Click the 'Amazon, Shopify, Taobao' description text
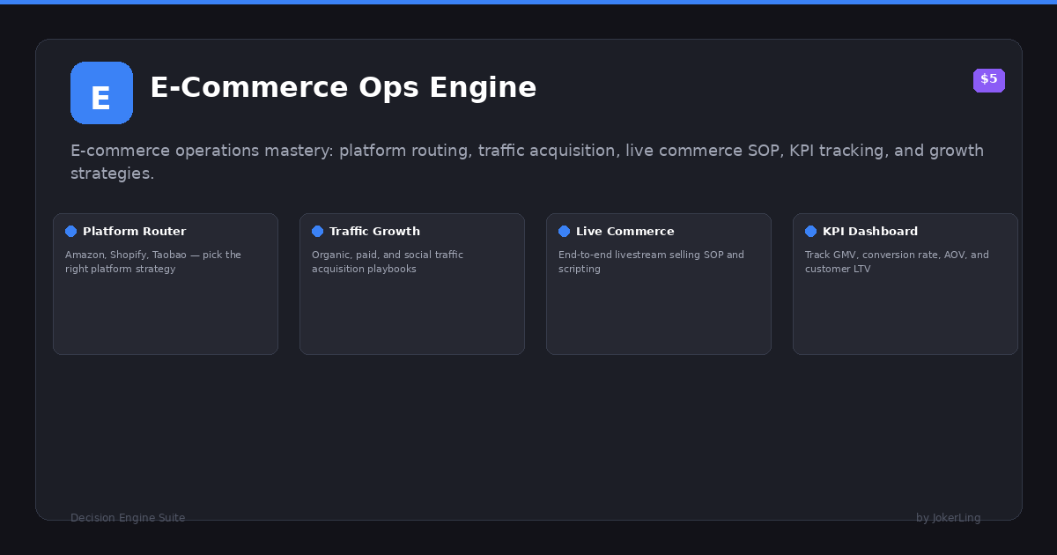The image size is (1057, 555). (153, 262)
